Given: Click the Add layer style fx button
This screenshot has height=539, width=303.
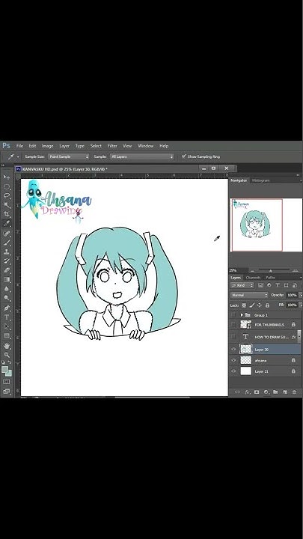Looking at the screenshot, I should pos(247,392).
